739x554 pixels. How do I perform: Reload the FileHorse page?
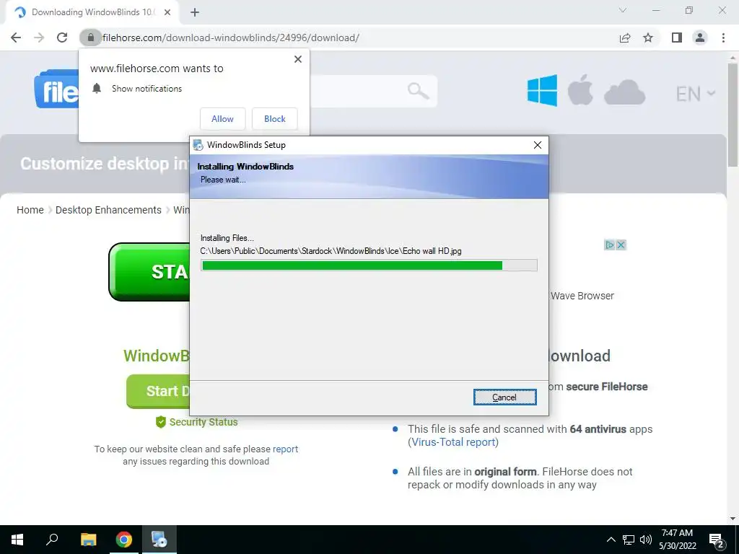point(62,38)
